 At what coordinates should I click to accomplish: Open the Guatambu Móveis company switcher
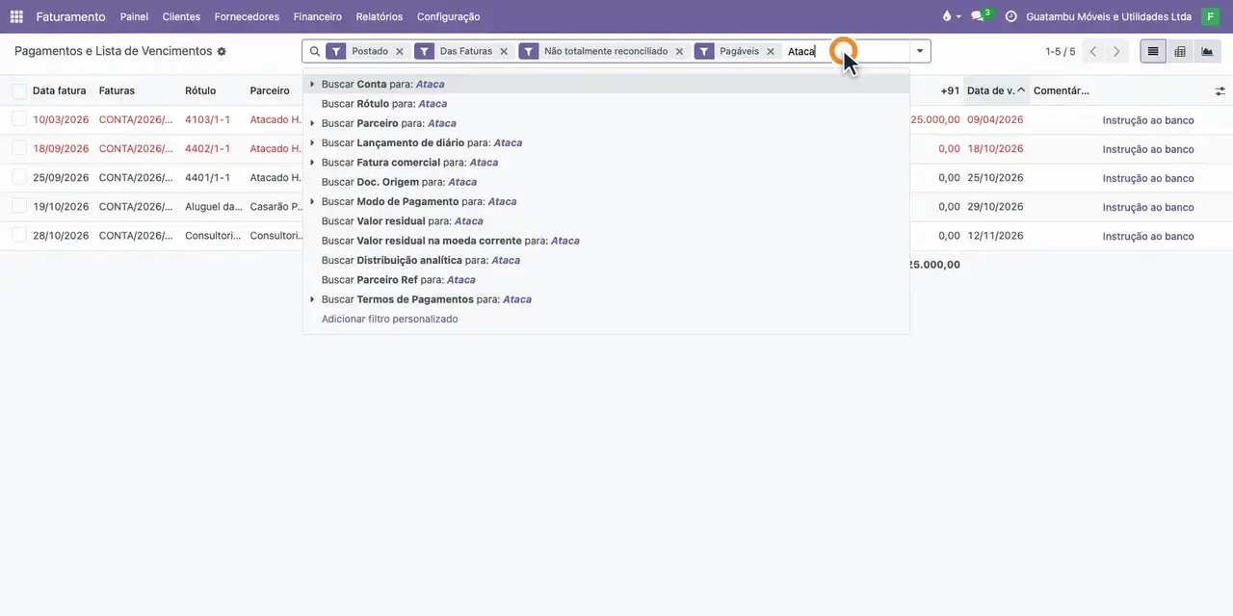point(1109,16)
